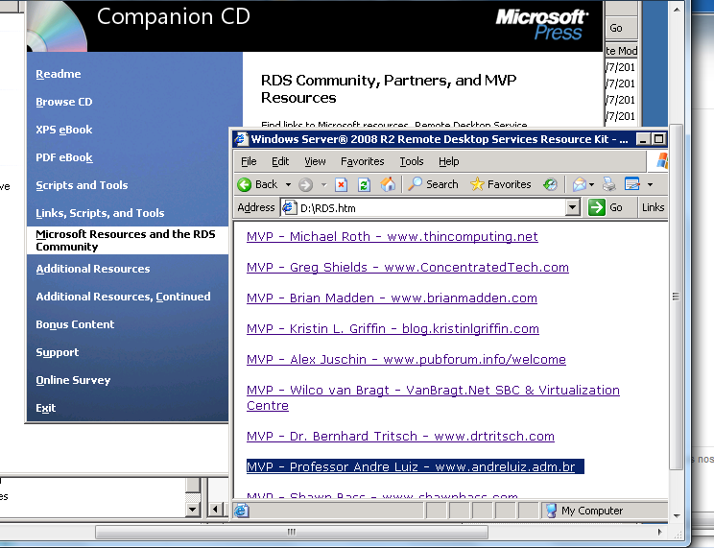Select Scripts and Tools in sidebar
714x548 pixels.
82,185
